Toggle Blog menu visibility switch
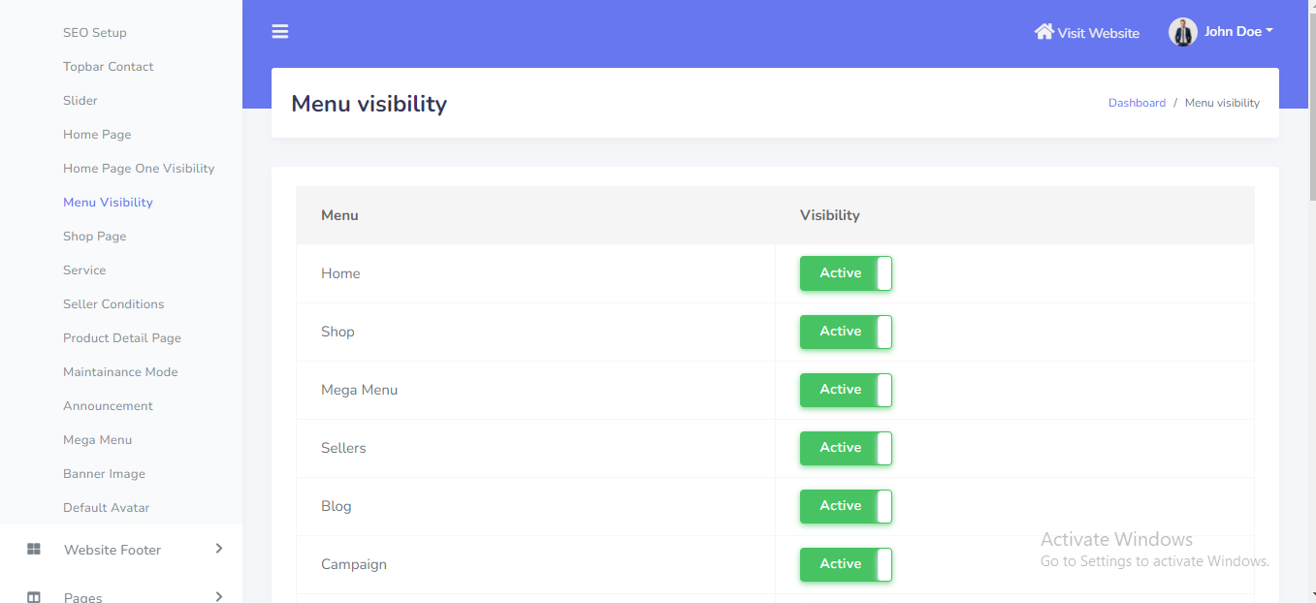The width and height of the screenshot is (1316, 603). pyautogui.click(x=846, y=506)
